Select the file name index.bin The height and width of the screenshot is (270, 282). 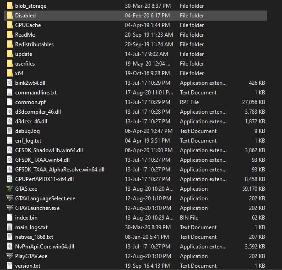(27, 218)
